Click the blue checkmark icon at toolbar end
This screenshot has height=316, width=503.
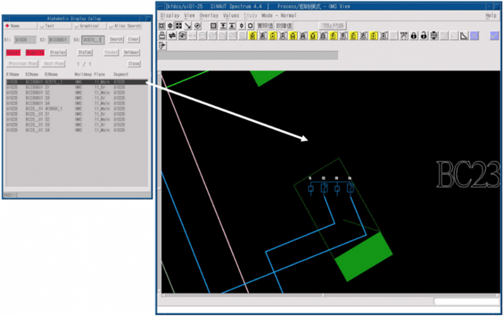click(494, 36)
